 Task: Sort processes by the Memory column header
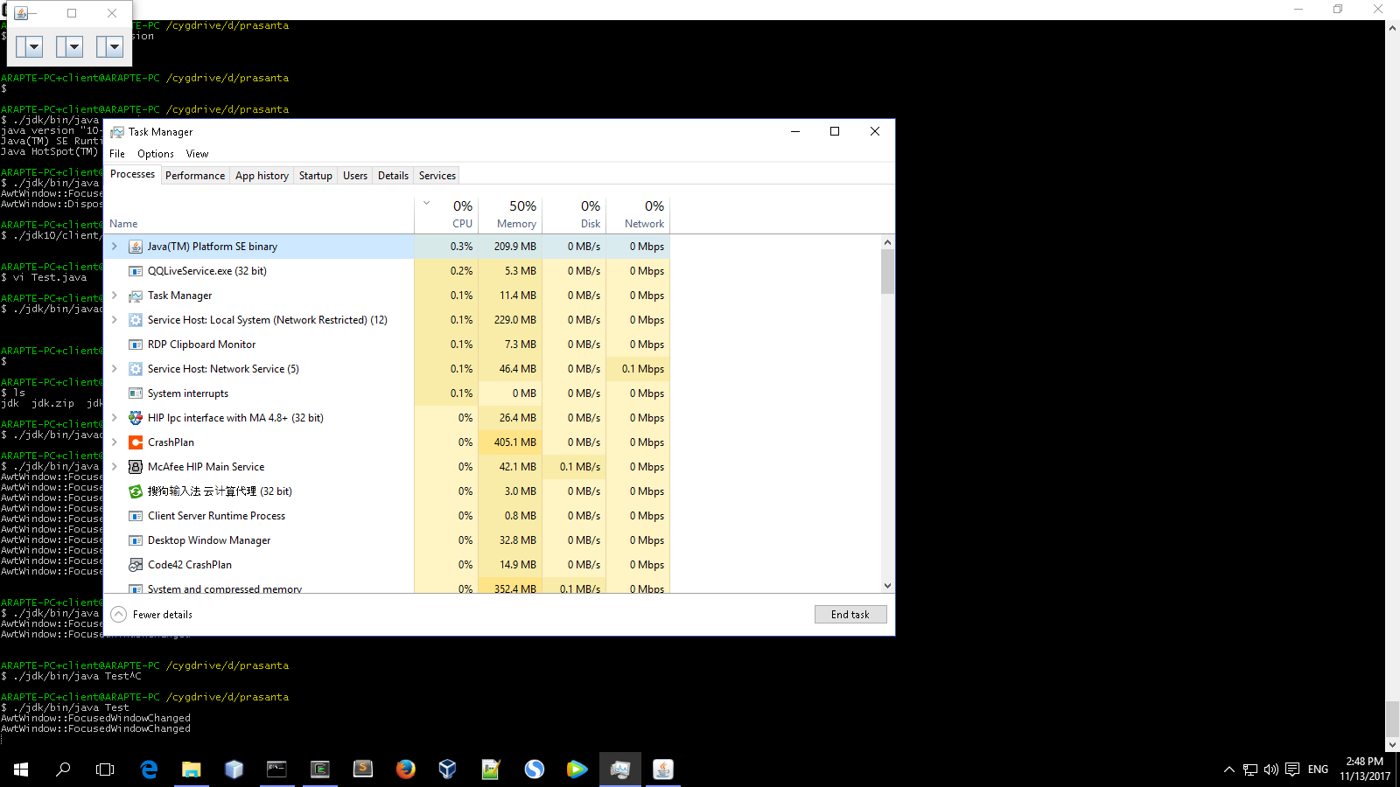[510, 214]
